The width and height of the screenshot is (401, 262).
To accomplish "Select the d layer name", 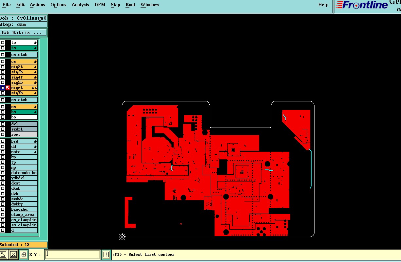I will click(24, 230).
